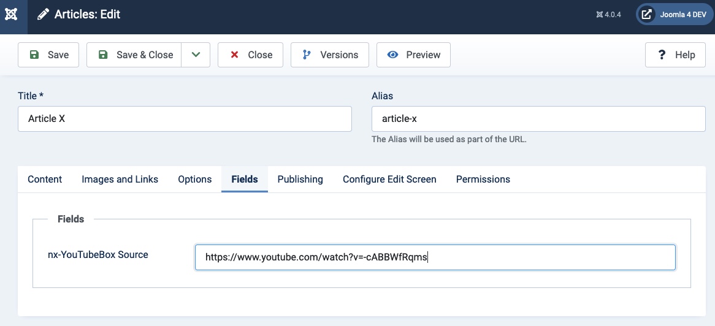715x326 pixels.
Task: Expand the Save & Close dropdown arrow
Action: click(x=196, y=55)
